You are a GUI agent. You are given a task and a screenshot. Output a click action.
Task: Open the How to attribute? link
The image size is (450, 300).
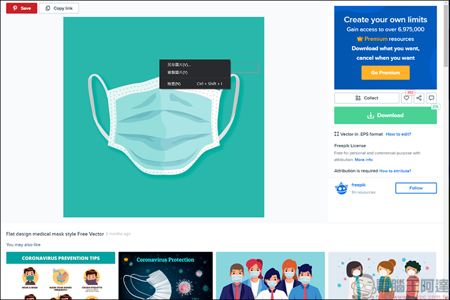pos(395,171)
